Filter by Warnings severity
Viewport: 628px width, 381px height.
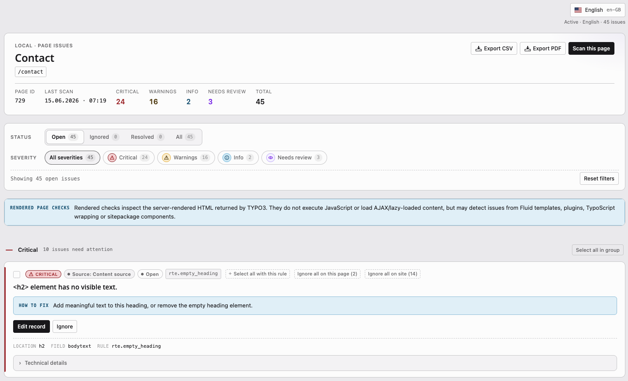(x=186, y=158)
